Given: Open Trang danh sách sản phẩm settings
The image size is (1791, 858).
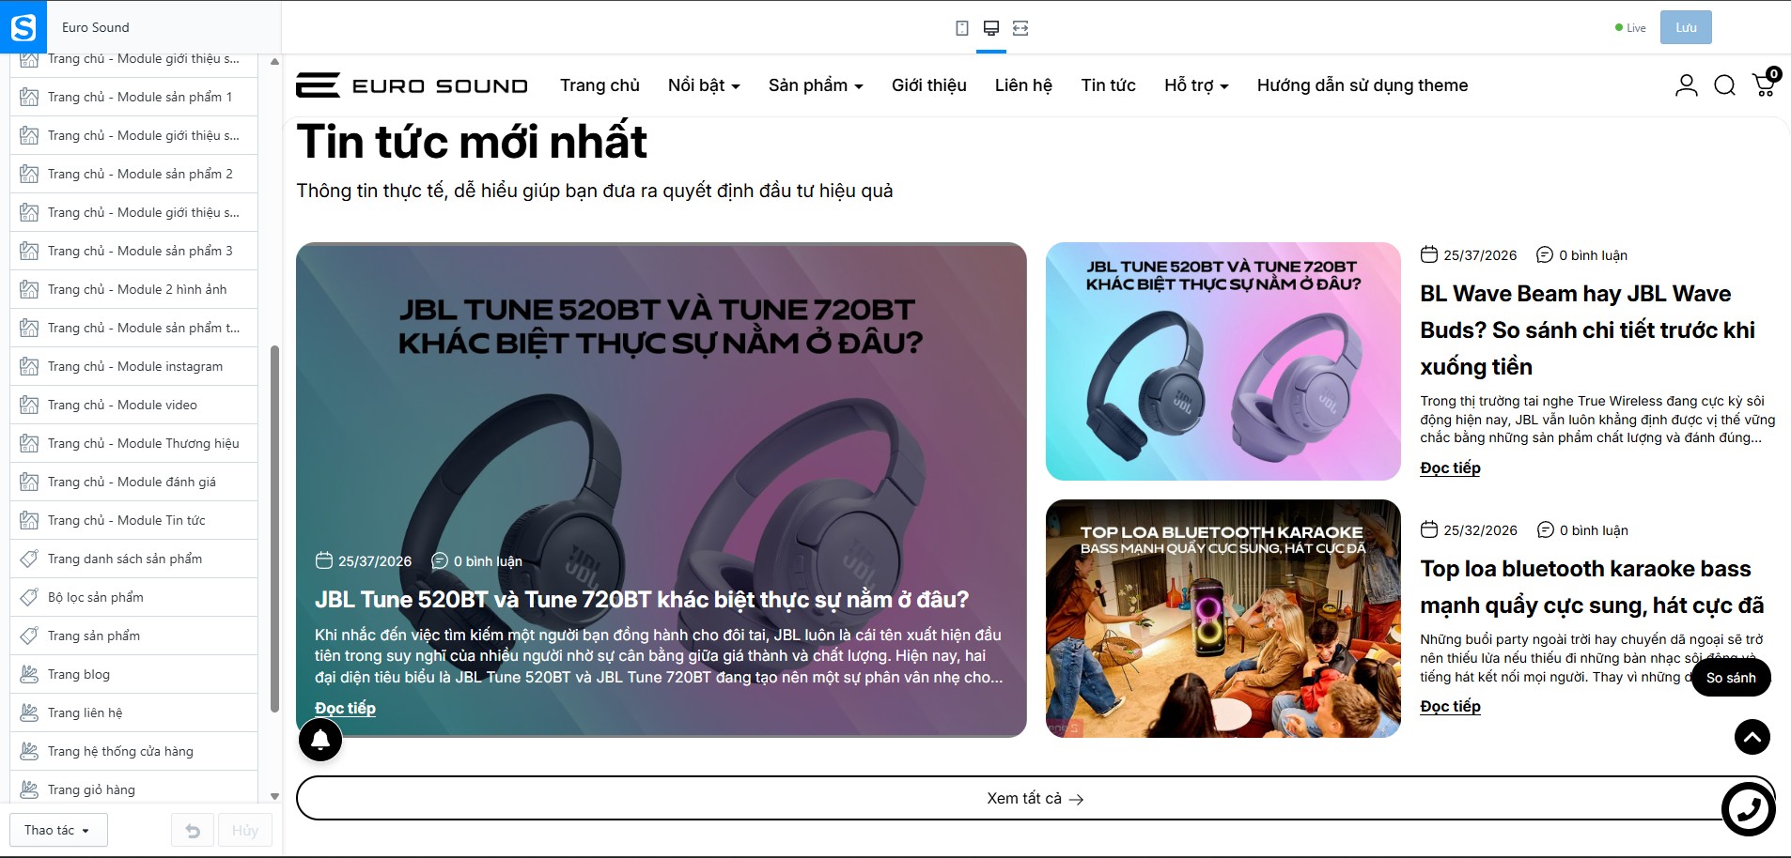Looking at the screenshot, I should click(x=133, y=559).
